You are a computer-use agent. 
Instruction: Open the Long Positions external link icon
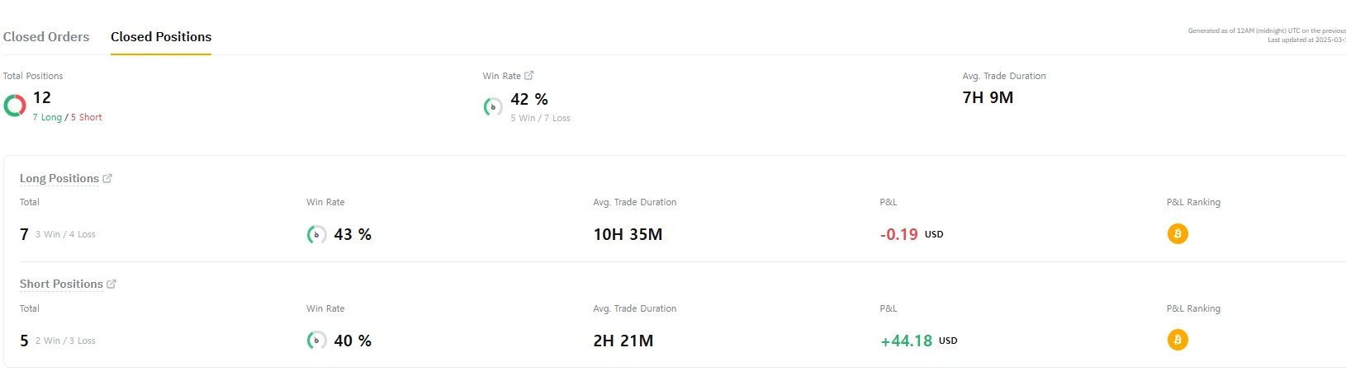[x=107, y=178]
